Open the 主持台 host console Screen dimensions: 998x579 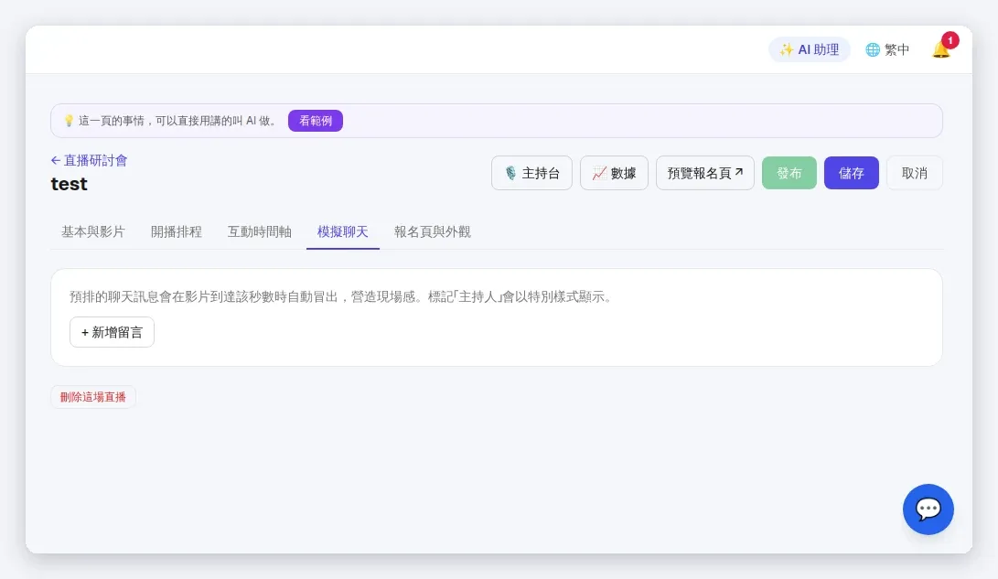[x=531, y=173]
